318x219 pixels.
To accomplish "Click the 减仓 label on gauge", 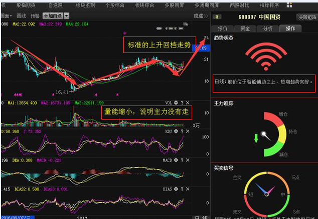I will [x=283, y=154].
